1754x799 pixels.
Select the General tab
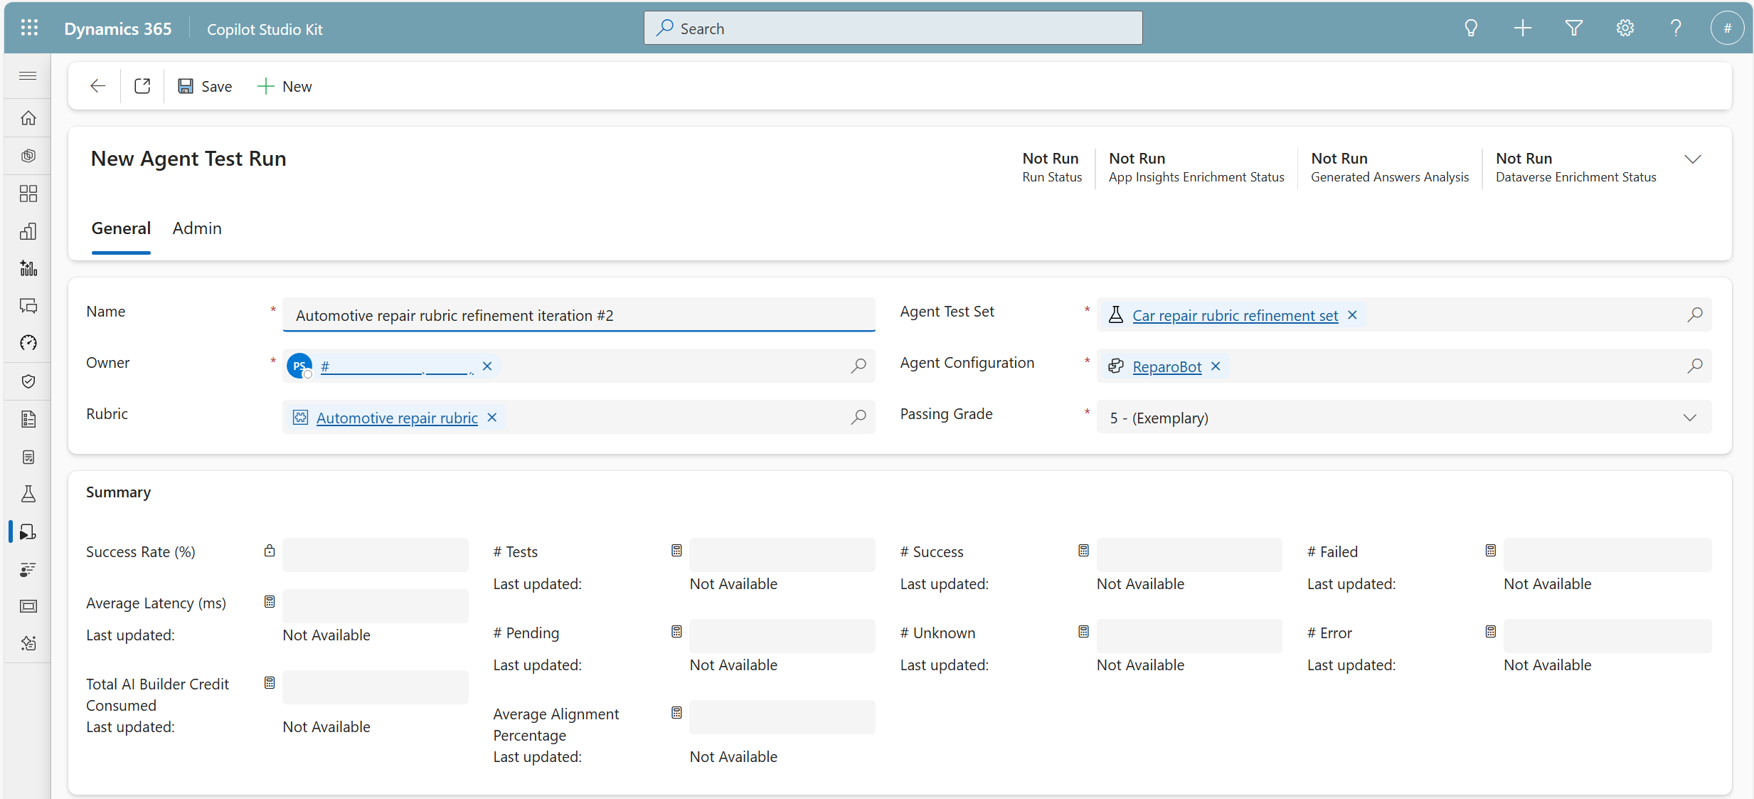tap(121, 228)
